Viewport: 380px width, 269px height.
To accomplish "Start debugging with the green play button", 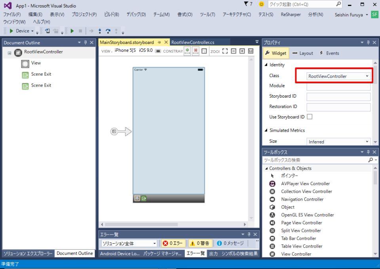I will [x=72, y=30].
